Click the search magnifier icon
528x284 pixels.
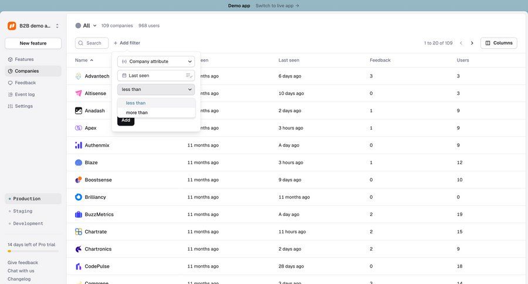81,43
